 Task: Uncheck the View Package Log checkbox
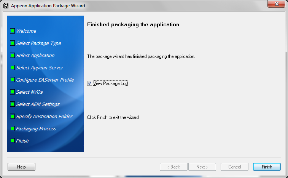89,83
